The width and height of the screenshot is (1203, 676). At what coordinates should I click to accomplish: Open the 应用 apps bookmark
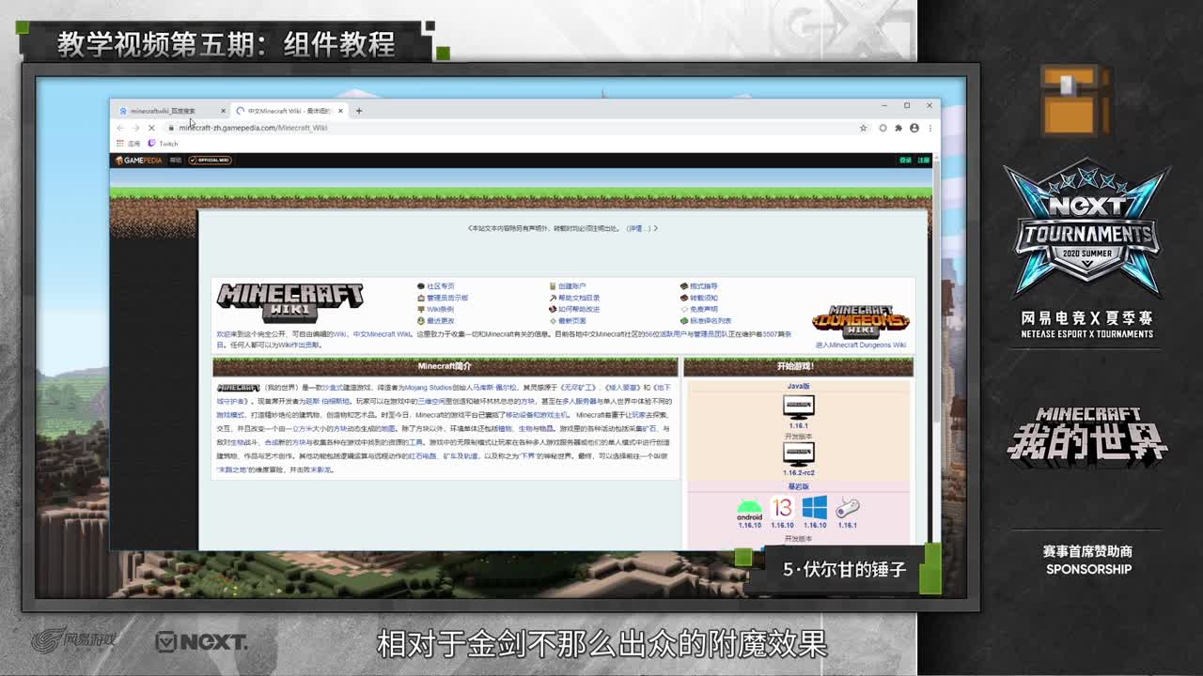coord(128,144)
